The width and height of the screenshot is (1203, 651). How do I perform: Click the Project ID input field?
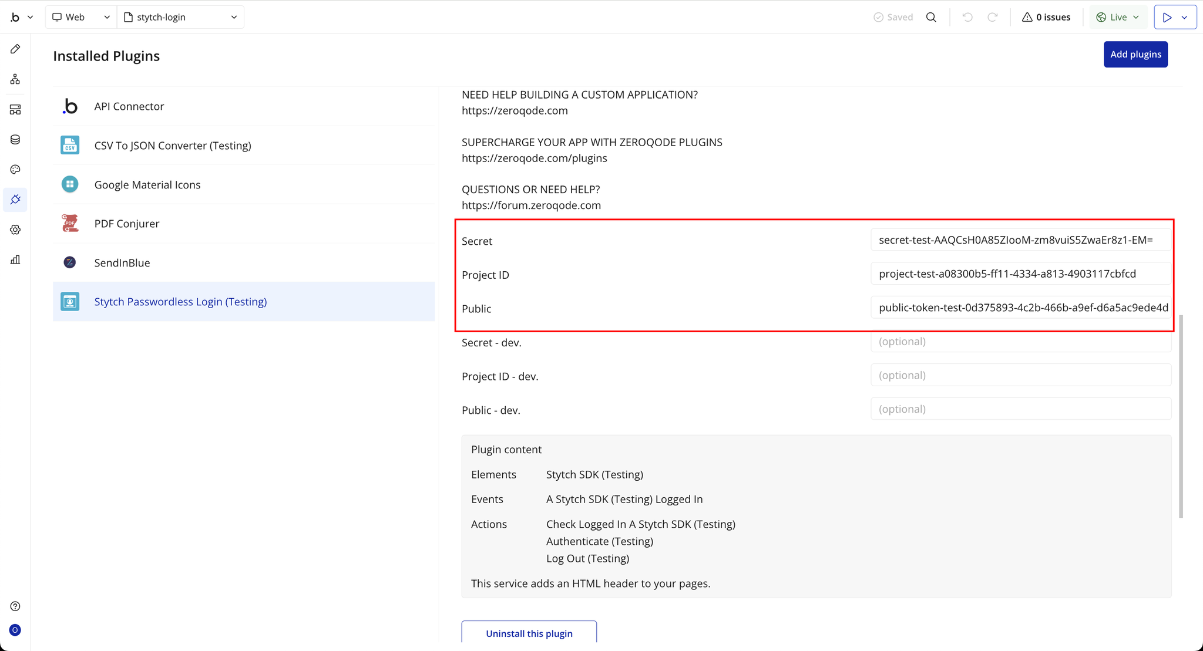point(1020,274)
